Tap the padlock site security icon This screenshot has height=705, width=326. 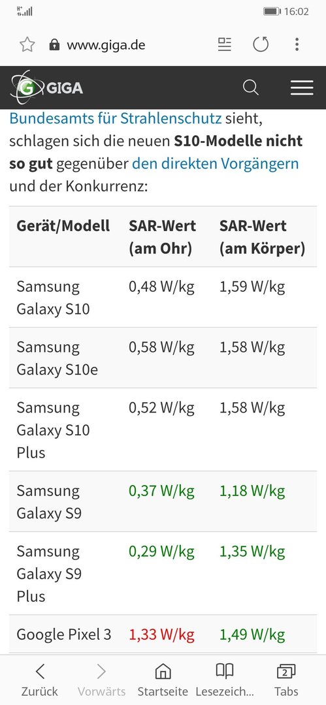pyautogui.click(x=54, y=44)
